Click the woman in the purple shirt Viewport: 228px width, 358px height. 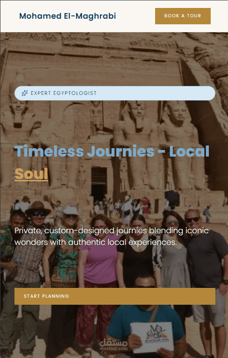point(99,263)
